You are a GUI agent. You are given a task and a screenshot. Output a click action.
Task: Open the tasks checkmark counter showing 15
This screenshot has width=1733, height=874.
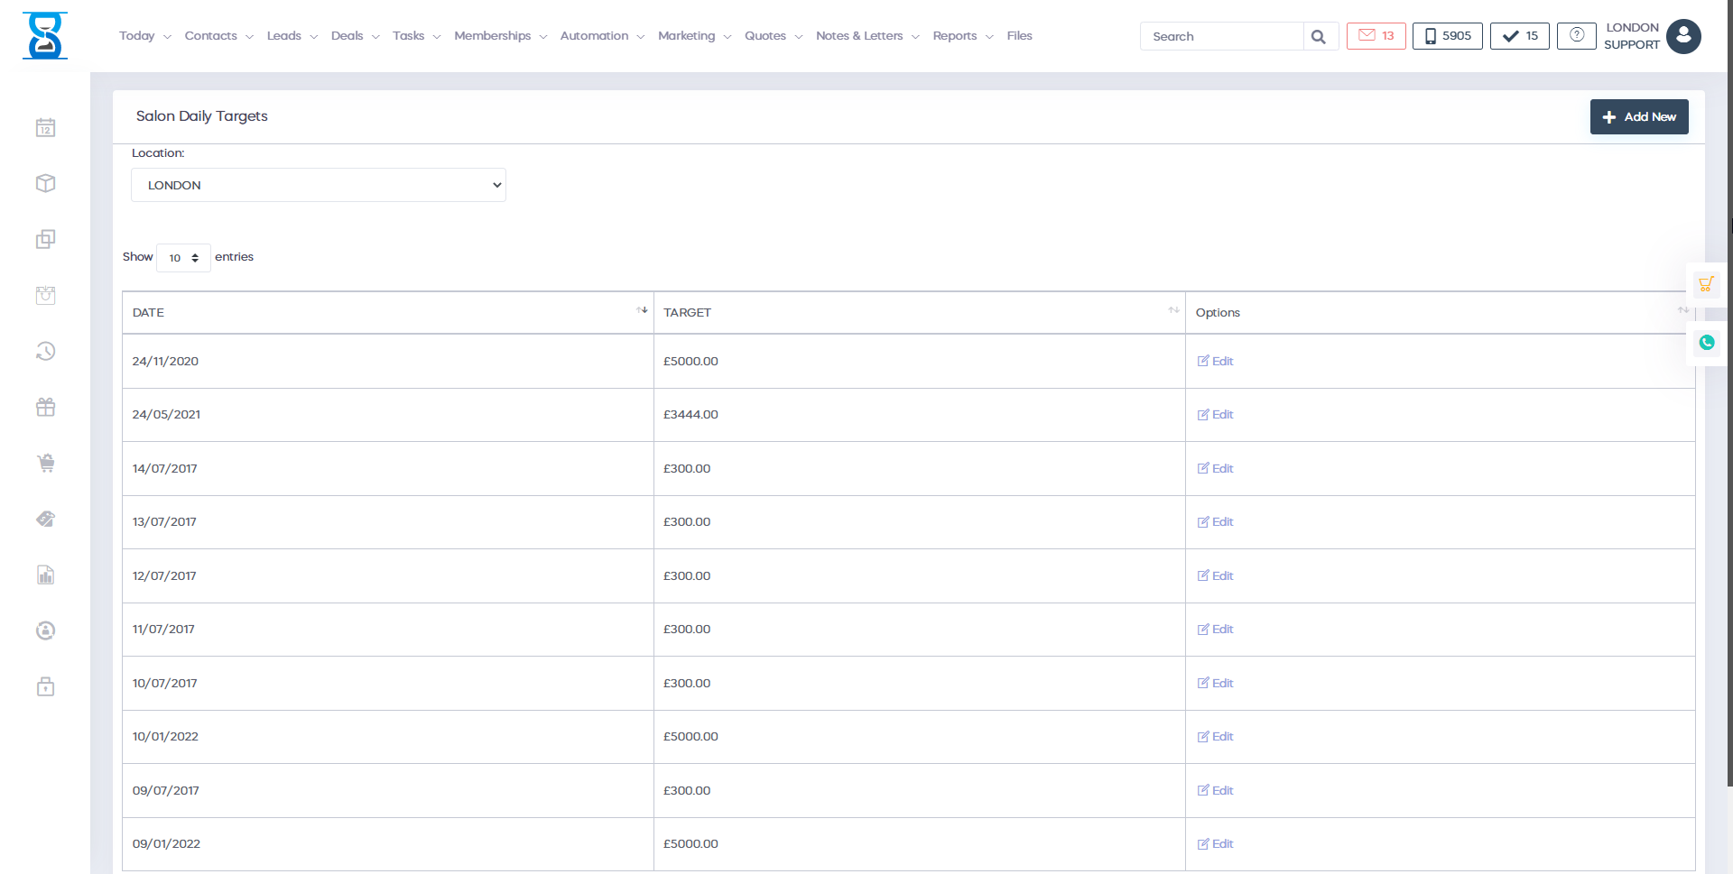pyautogui.click(x=1519, y=36)
